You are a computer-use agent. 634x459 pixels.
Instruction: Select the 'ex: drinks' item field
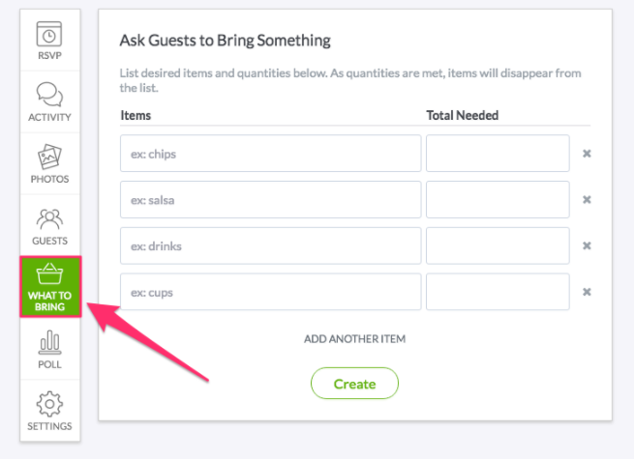[x=270, y=245]
